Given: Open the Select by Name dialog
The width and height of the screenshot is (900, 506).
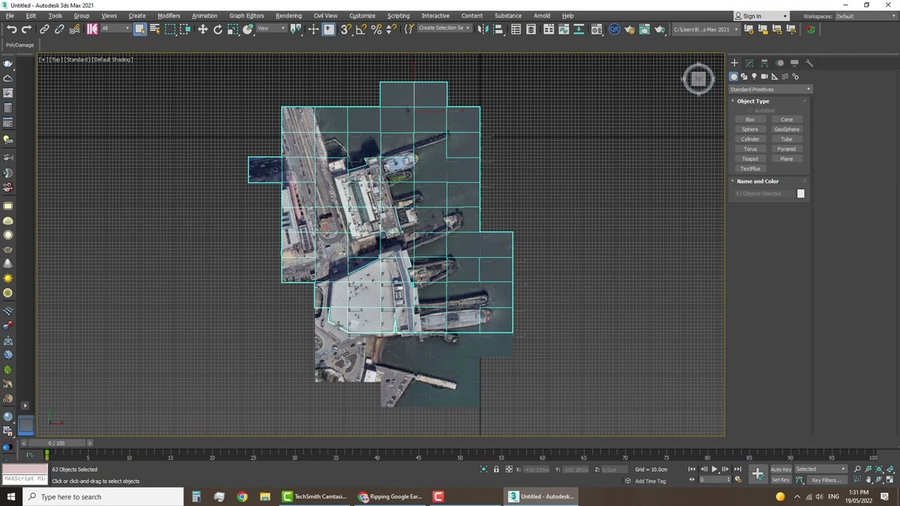Looking at the screenshot, I should pyautogui.click(x=155, y=29).
